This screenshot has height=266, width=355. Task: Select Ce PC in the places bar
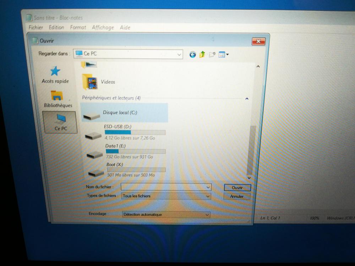(60, 122)
